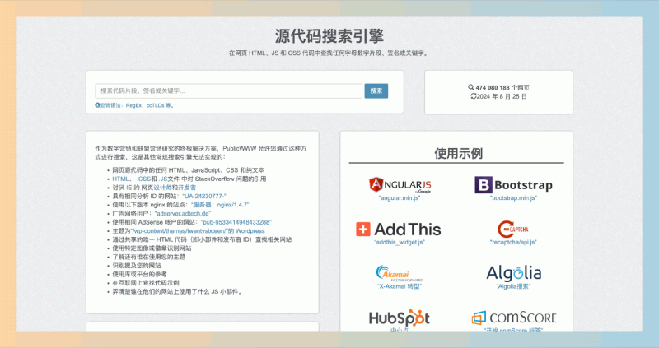Click the info icon beside query syntax
Viewport: 659px width, 348px height.
tap(97, 105)
